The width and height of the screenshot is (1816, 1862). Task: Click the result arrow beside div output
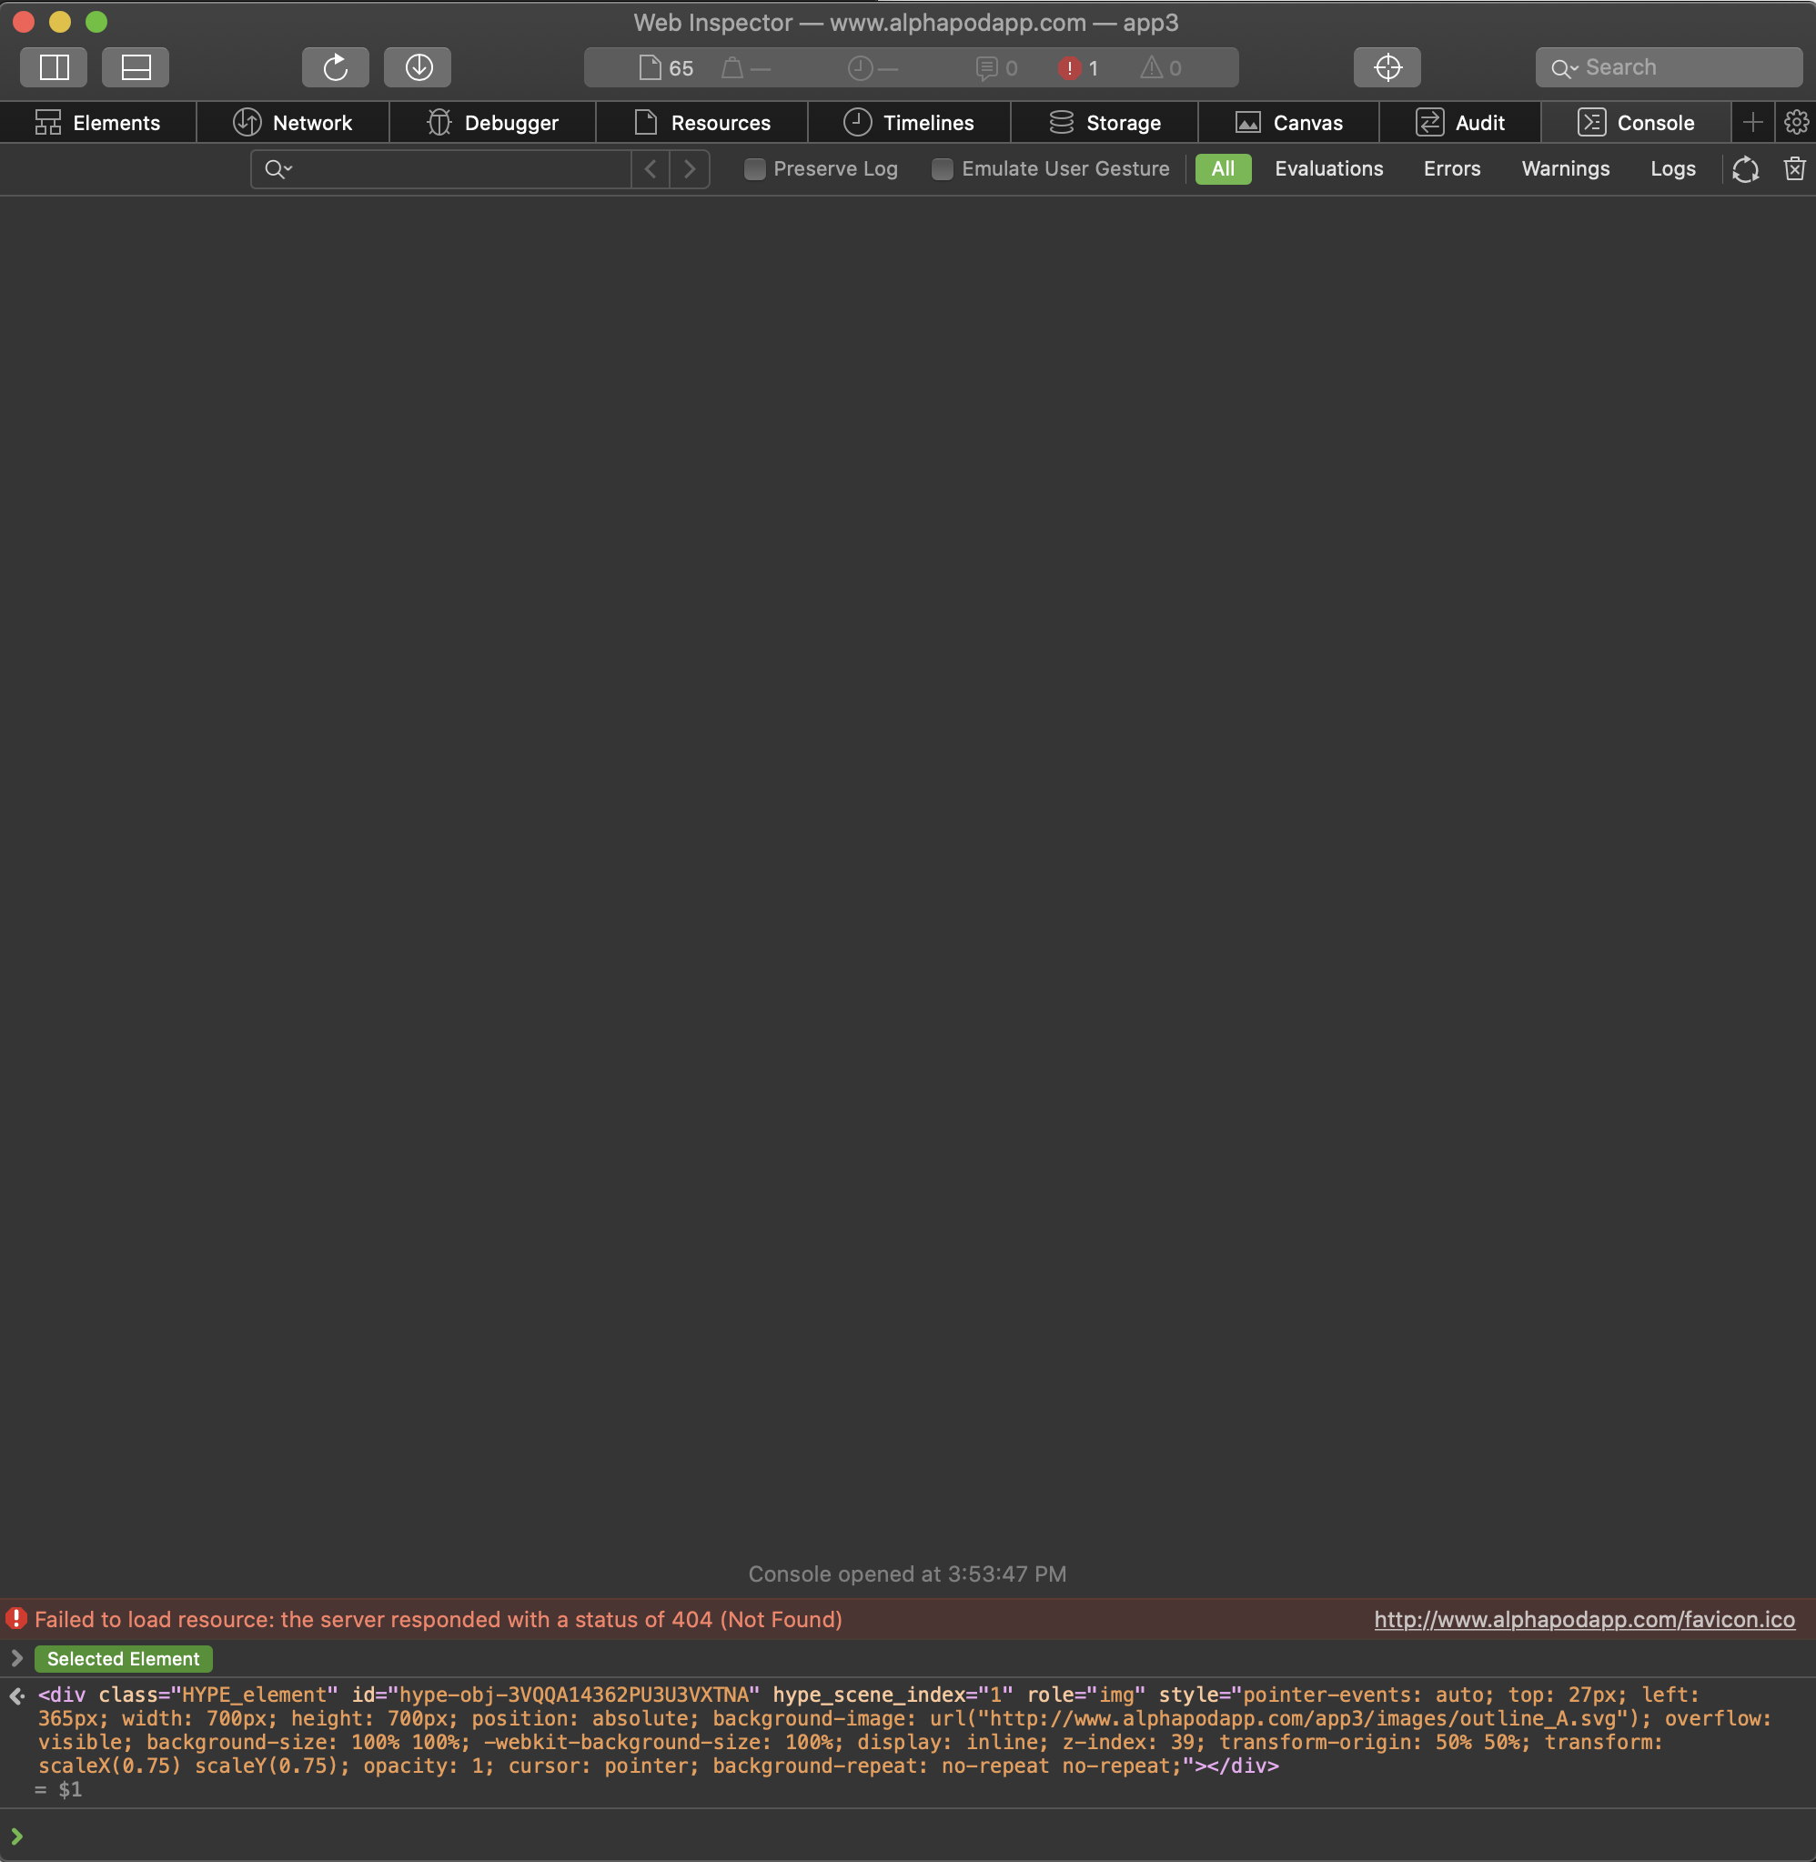pyautogui.click(x=16, y=1695)
